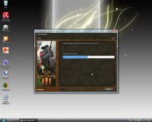
Task: Launch GOM Player from the desktop
Action: click(6, 40)
